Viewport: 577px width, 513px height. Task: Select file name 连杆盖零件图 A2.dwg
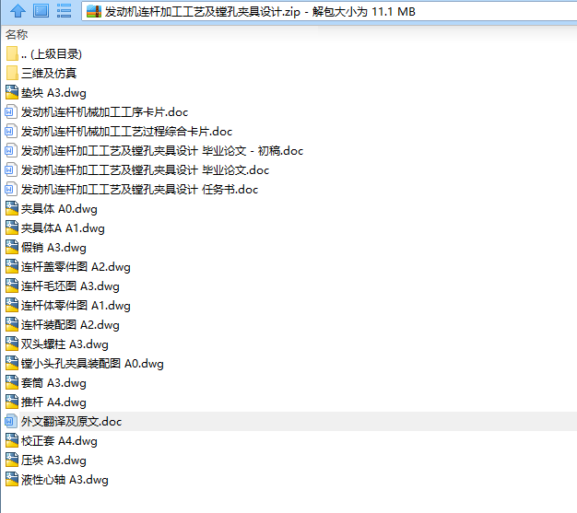(76, 267)
